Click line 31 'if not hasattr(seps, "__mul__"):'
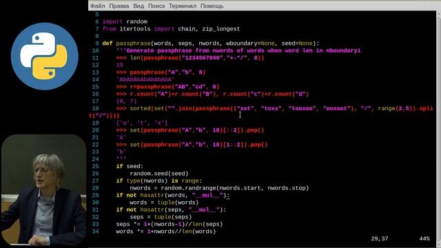 171,209
